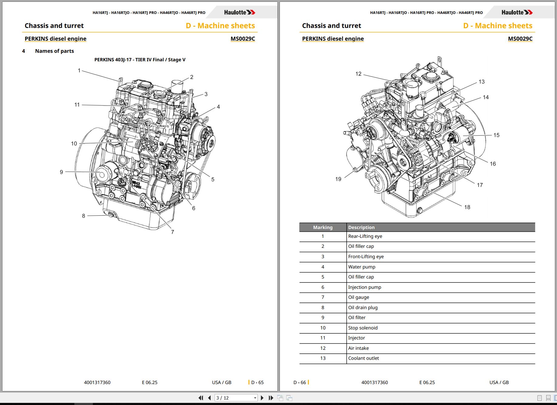Image resolution: width=557 pixels, height=405 pixels.
Task: Click callout number 9 on left engine diagram
Action: (61, 172)
